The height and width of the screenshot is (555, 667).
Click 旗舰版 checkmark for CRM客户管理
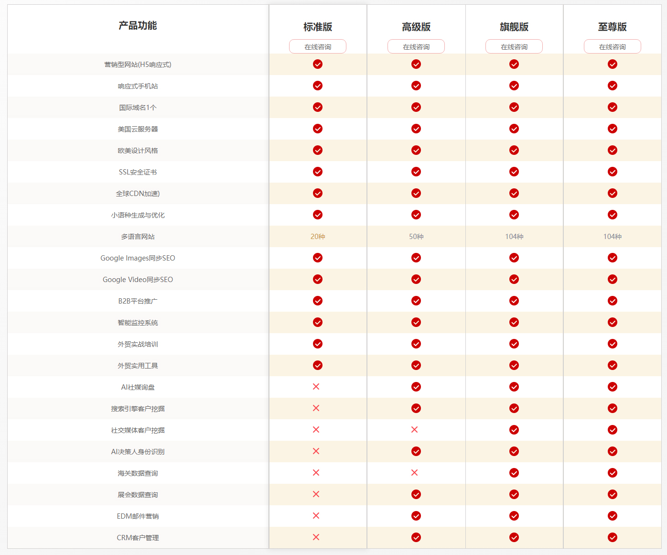coord(514,537)
